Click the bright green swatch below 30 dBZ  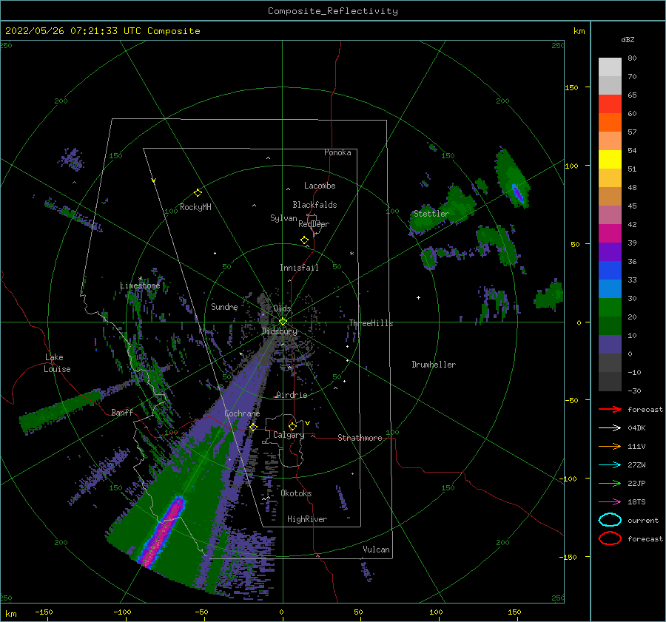tap(610, 308)
